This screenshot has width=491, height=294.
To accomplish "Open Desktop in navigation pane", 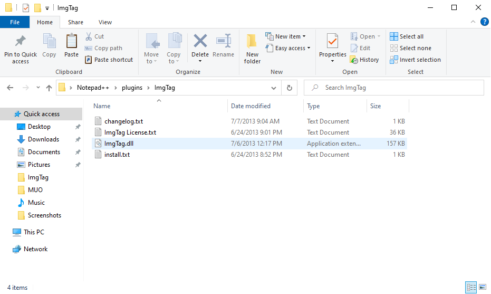I will coord(39,127).
